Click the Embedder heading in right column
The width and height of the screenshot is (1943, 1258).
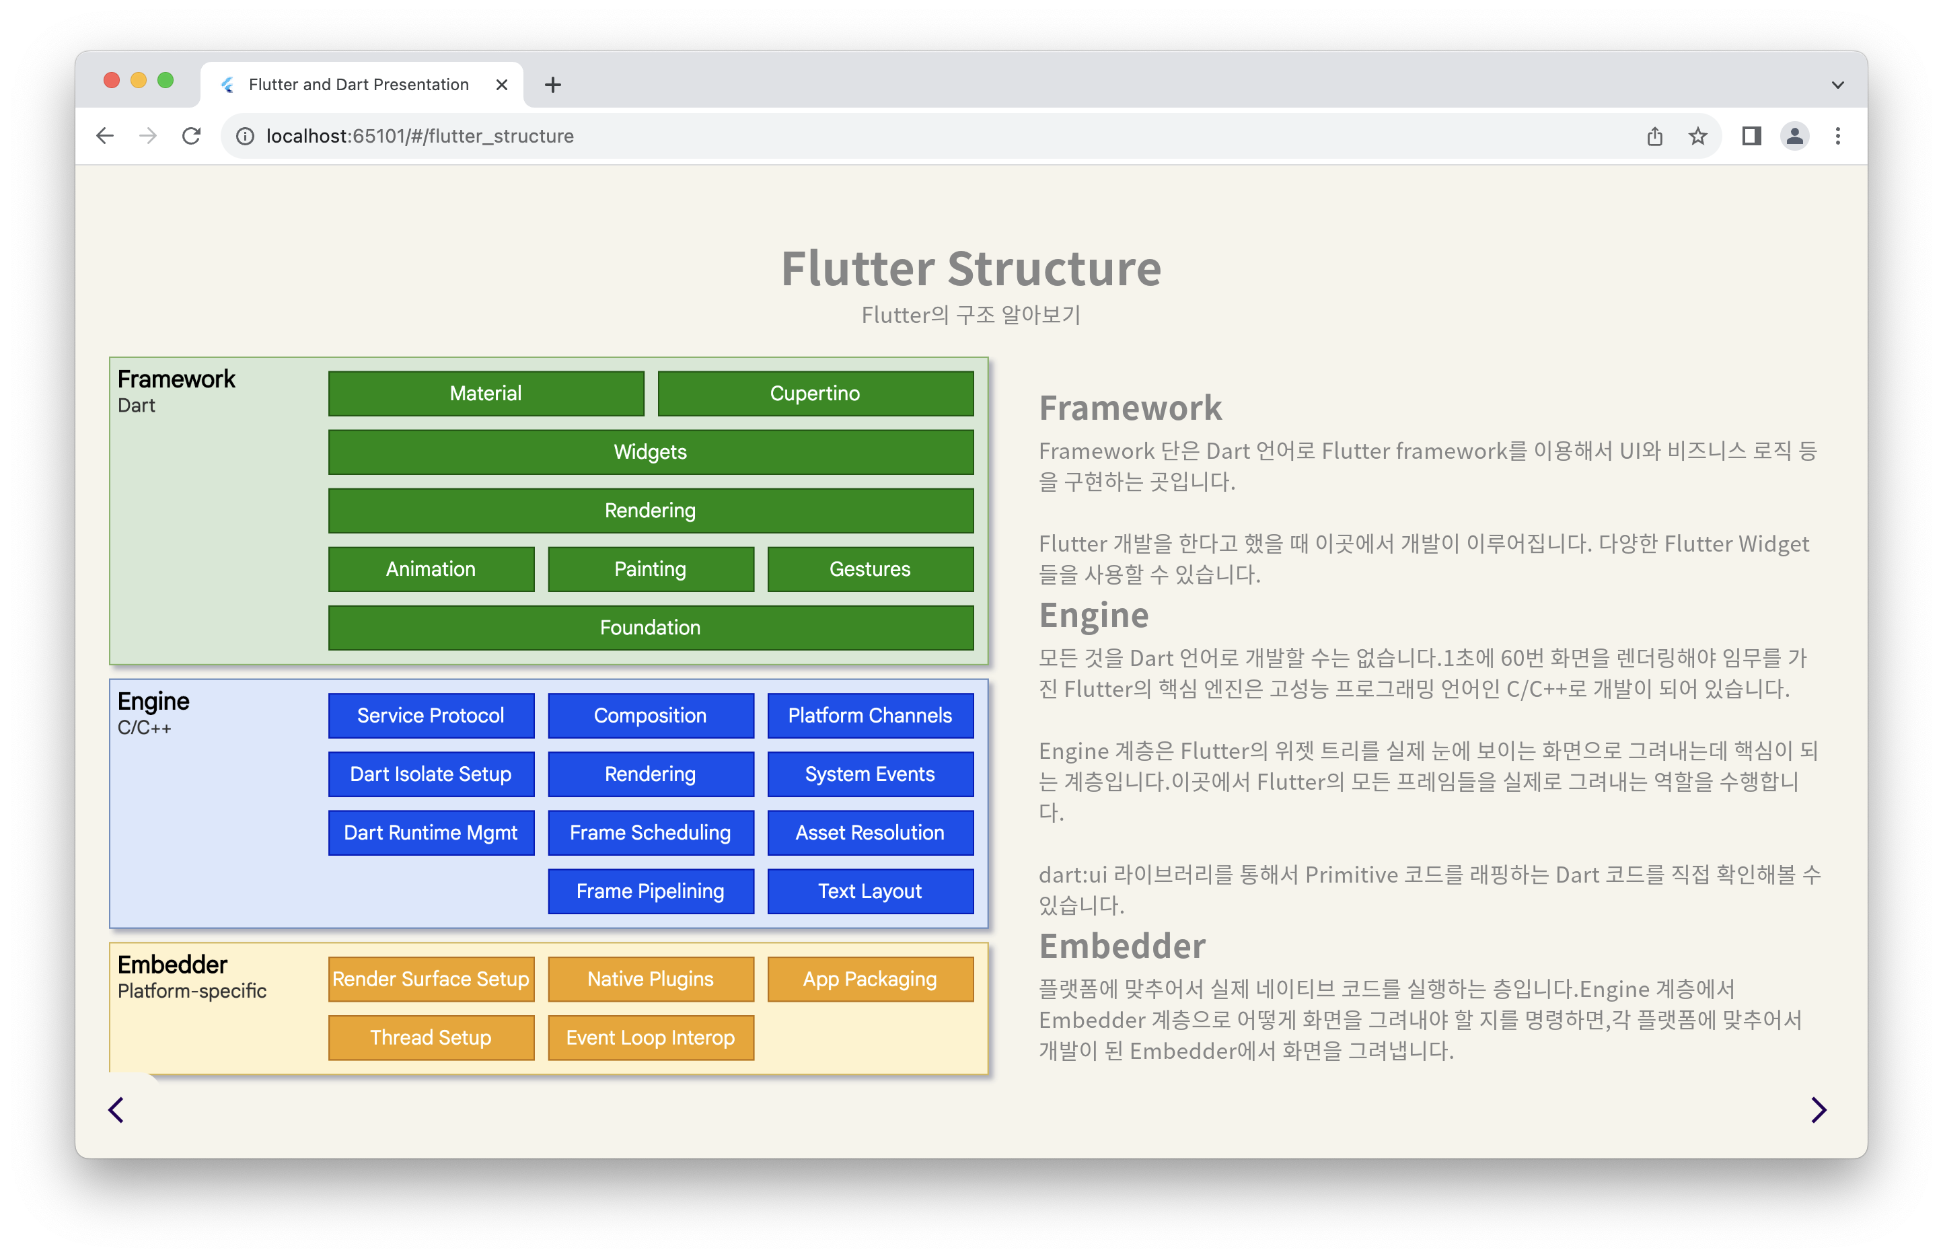tap(1122, 946)
